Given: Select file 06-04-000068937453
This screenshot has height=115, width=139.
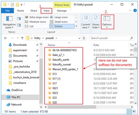Looking at the screenshot, I should (x=65, y=50).
